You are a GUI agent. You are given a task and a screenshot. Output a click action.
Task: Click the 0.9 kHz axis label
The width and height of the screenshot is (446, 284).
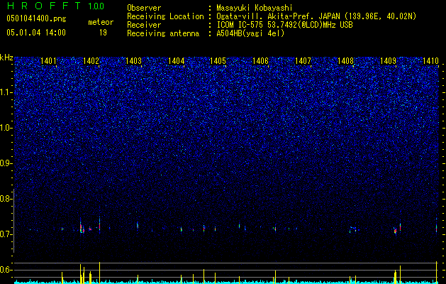[6, 163]
